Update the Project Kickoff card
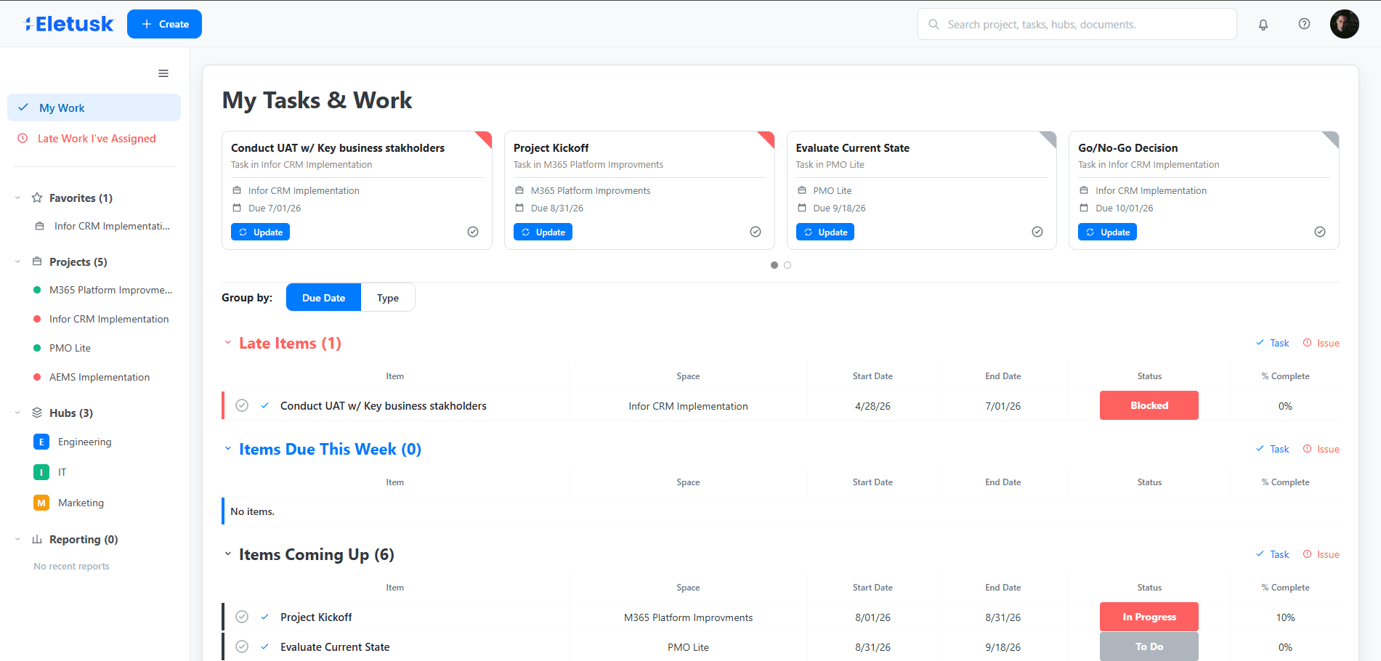 point(543,232)
